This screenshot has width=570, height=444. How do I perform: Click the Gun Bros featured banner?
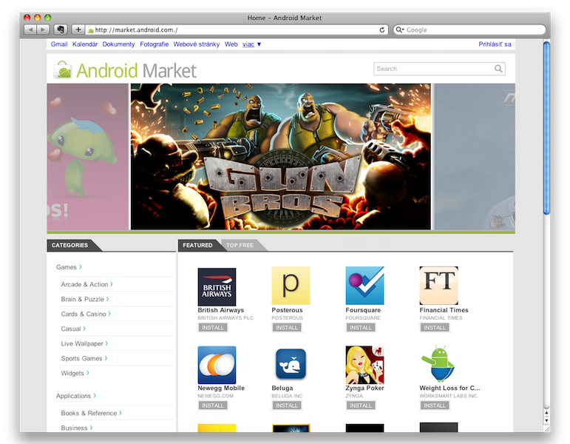pyautogui.click(x=281, y=156)
